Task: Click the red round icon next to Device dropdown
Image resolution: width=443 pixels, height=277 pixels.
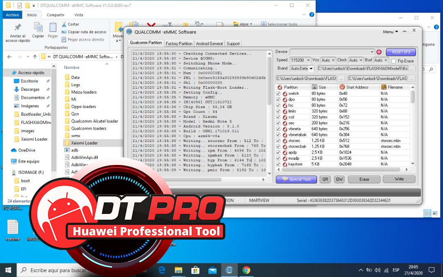Action: [x=379, y=52]
